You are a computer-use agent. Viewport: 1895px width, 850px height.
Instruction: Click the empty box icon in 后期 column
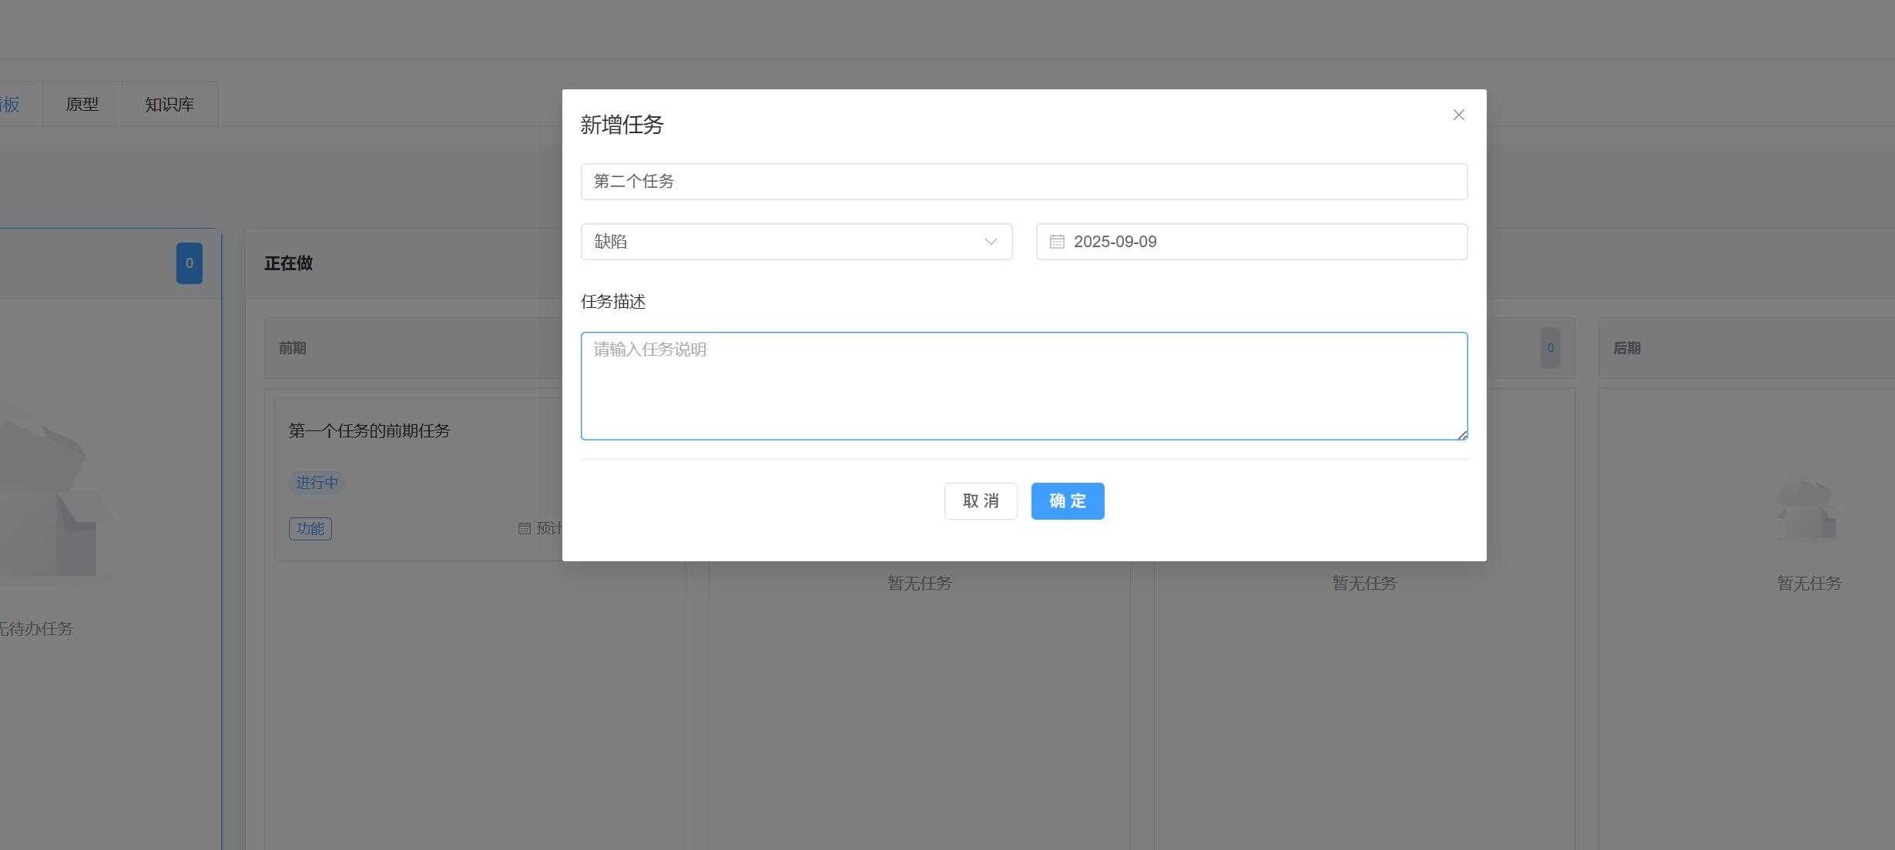1808,509
